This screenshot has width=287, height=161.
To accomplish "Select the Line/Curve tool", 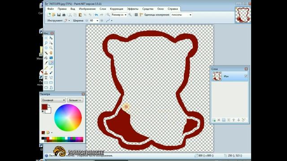I will 51,77.
